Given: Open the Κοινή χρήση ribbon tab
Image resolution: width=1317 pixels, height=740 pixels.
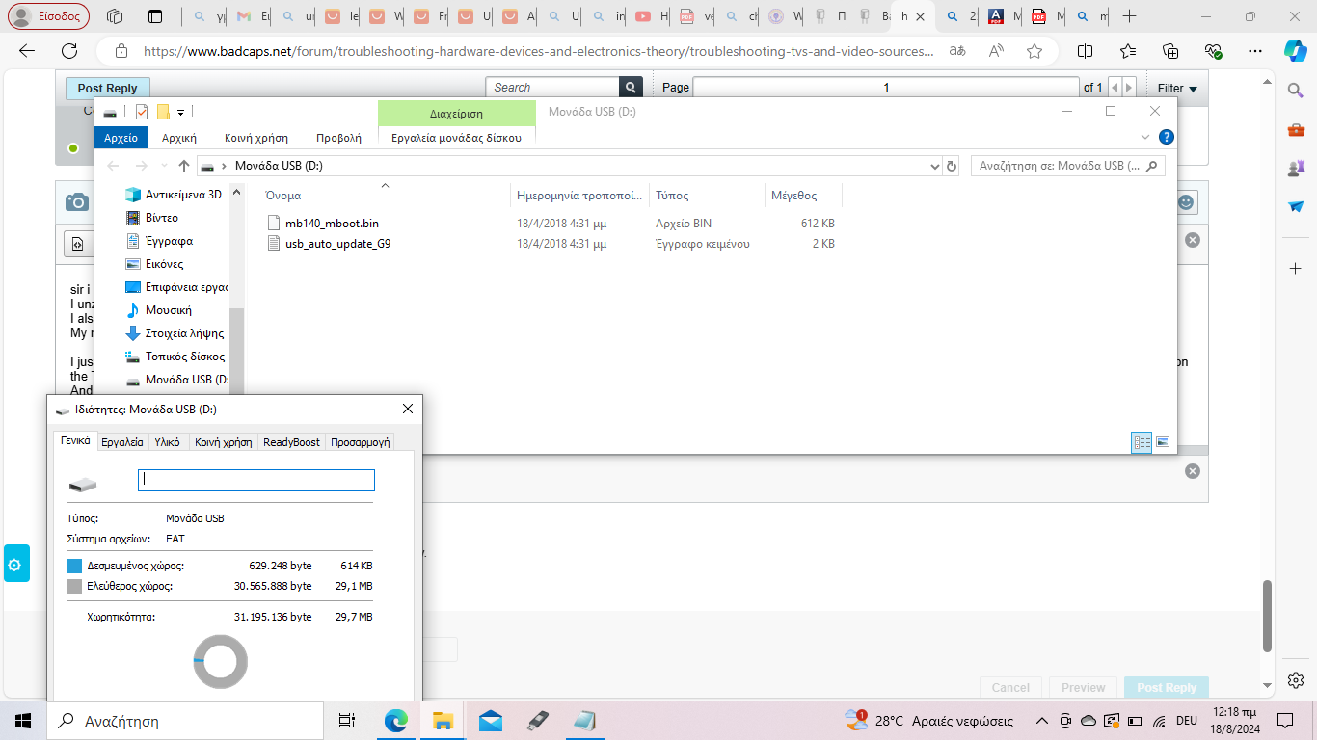Looking at the screenshot, I should tap(256, 138).
